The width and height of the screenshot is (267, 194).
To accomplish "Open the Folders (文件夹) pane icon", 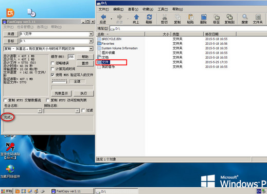I will [258, 17].
